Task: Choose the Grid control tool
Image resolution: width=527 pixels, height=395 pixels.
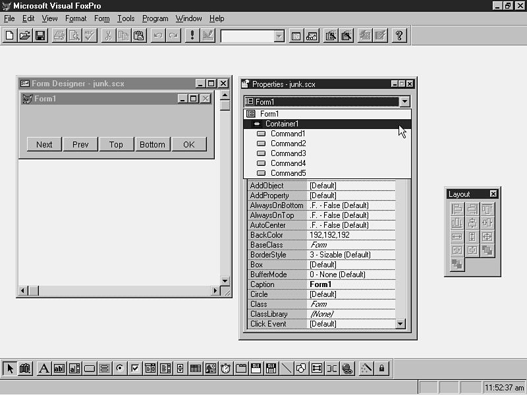Action: point(196,369)
